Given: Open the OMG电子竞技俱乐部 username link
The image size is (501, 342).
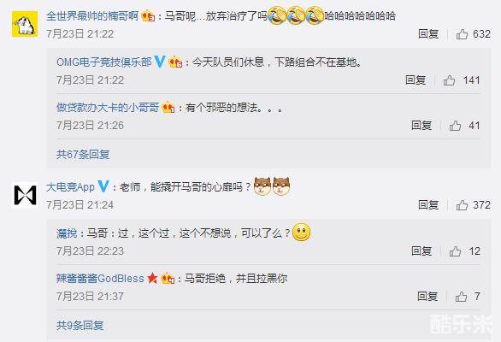Looking at the screenshot, I should coord(104,62).
